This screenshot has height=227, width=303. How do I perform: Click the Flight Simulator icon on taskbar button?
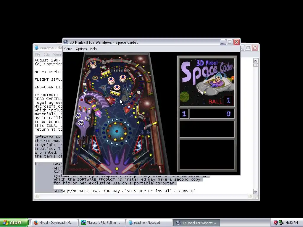click(83, 223)
